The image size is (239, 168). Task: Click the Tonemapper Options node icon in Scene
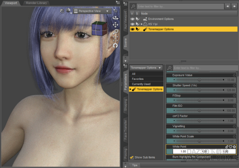(145, 29)
